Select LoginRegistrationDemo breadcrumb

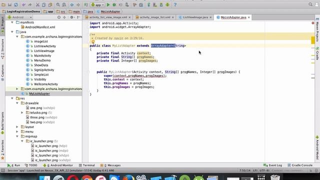pos(21,11)
